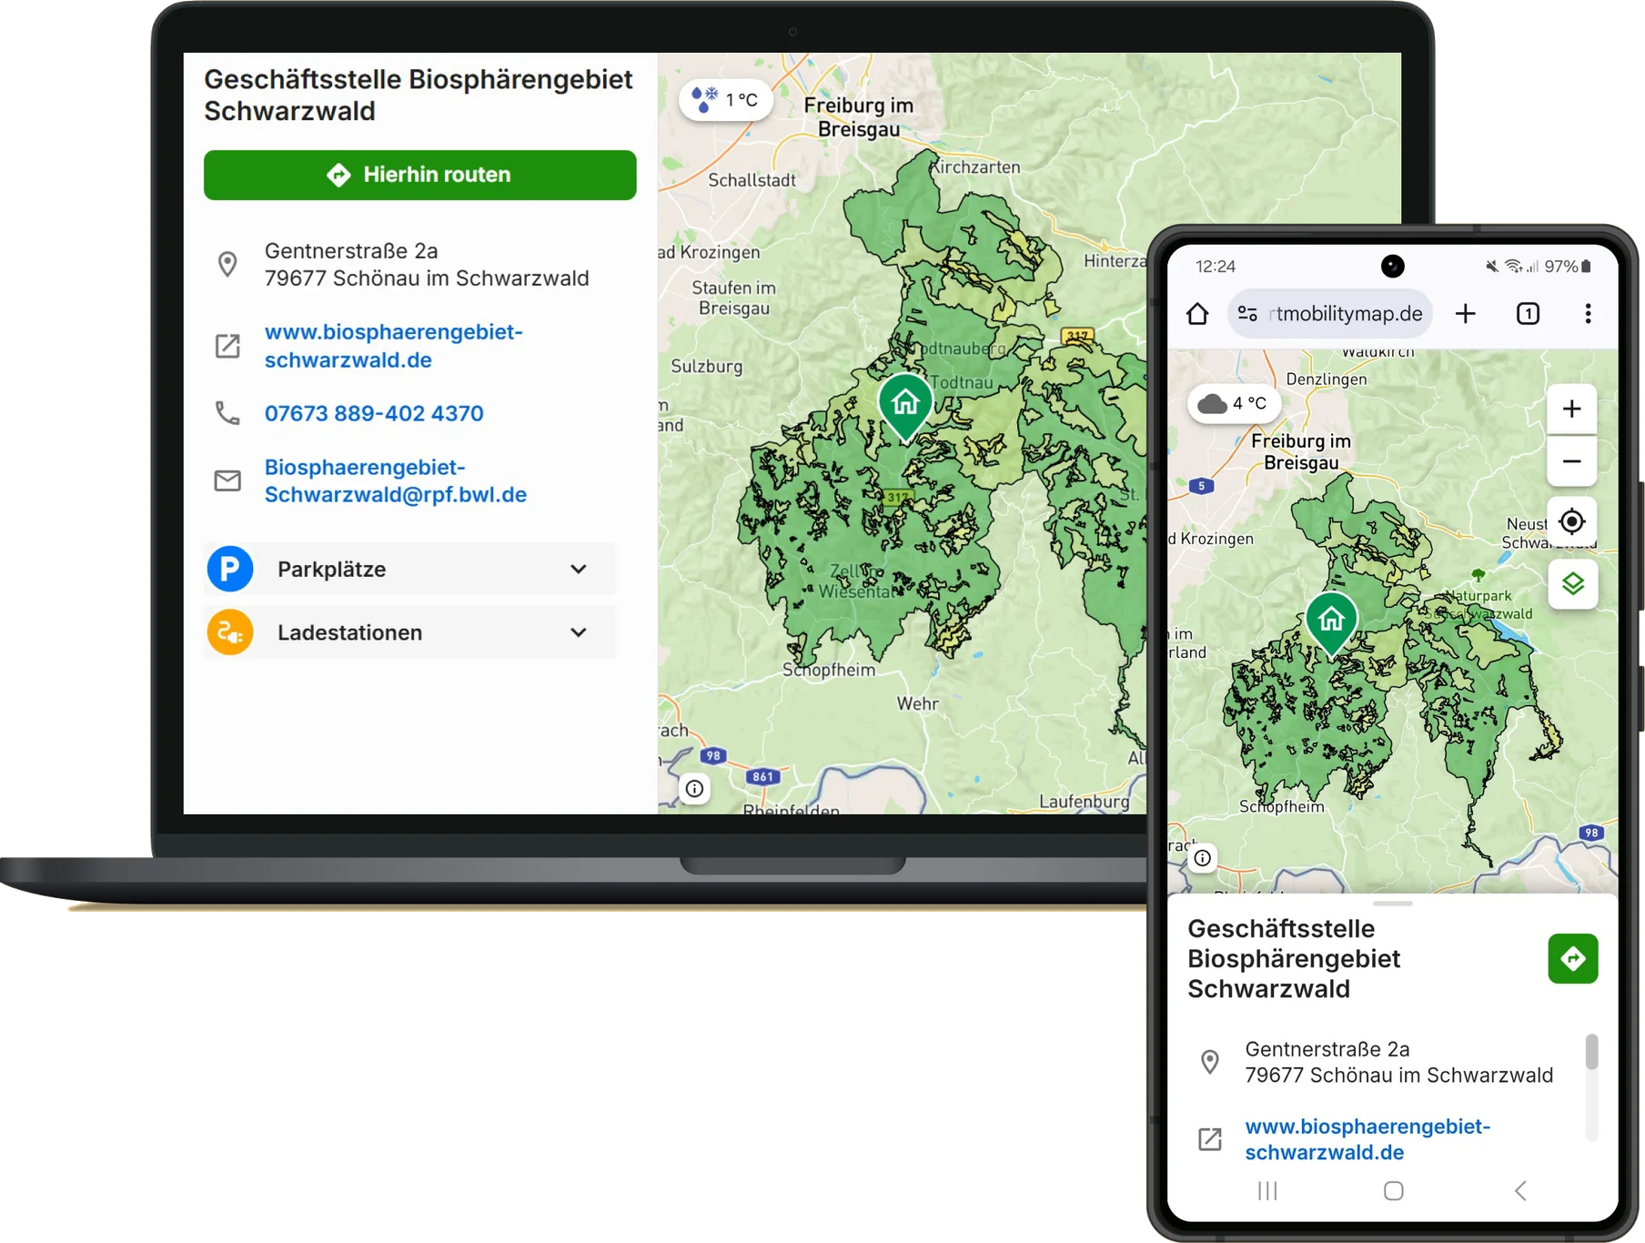Click the orange Ladestationen charging icon
1645x1243 pixels.
230,632
